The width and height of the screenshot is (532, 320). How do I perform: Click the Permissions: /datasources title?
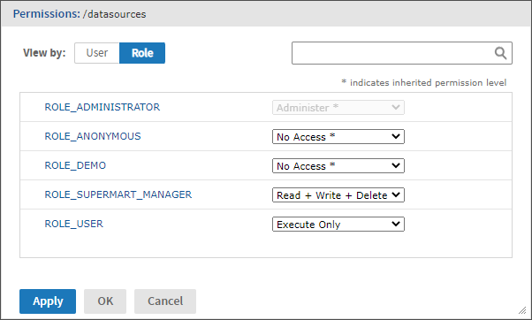pyautogui.click(x=80, y=14)
